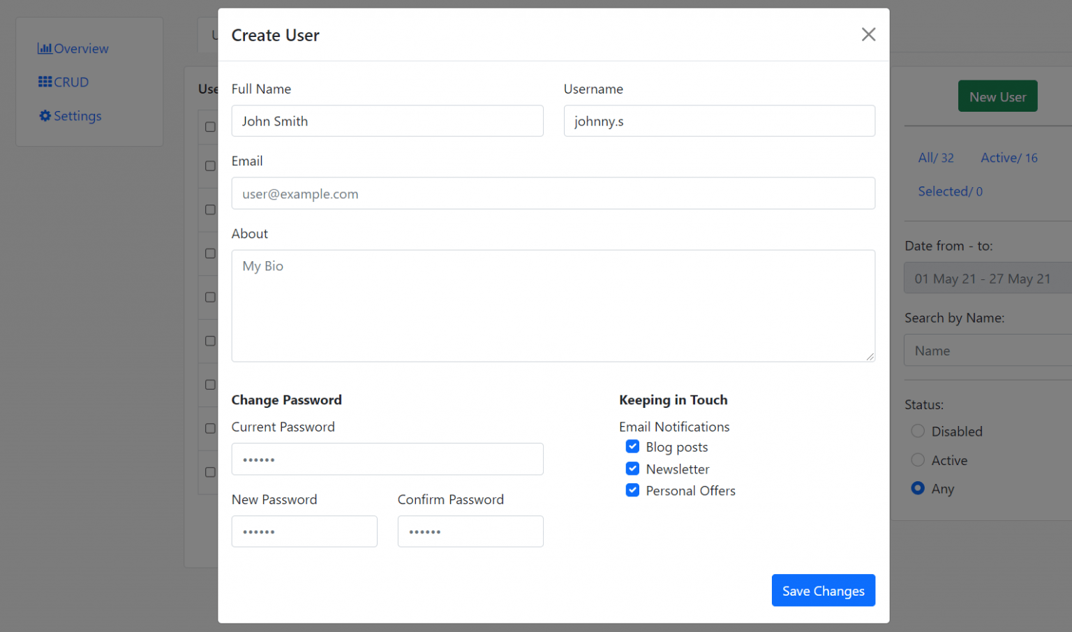Uncheck the Blog posts checkbox
Image resolution: width=1072 pixels, height=632 pixels.
632,447
